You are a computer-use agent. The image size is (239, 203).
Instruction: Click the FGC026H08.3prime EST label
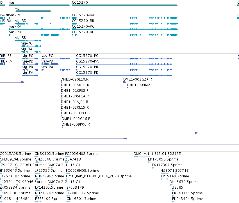point(83,171)
